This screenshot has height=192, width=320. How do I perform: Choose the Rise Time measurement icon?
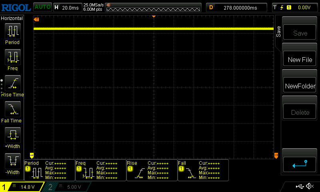[x=12, y=83]
